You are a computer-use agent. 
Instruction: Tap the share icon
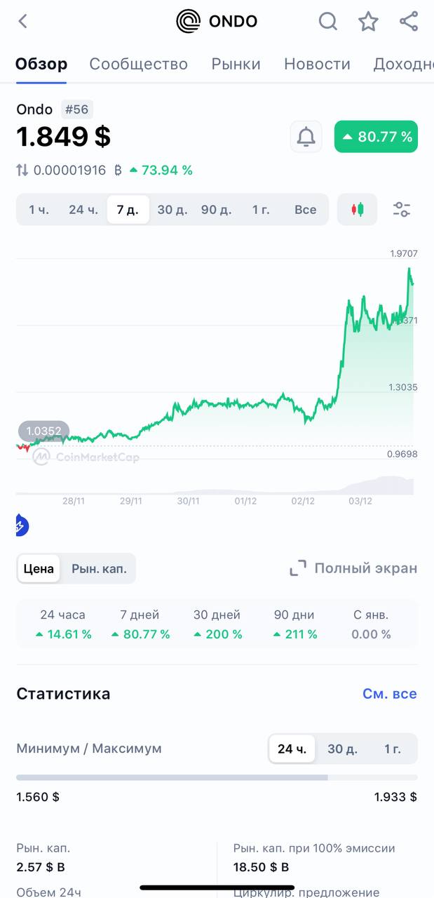point(407,21)
